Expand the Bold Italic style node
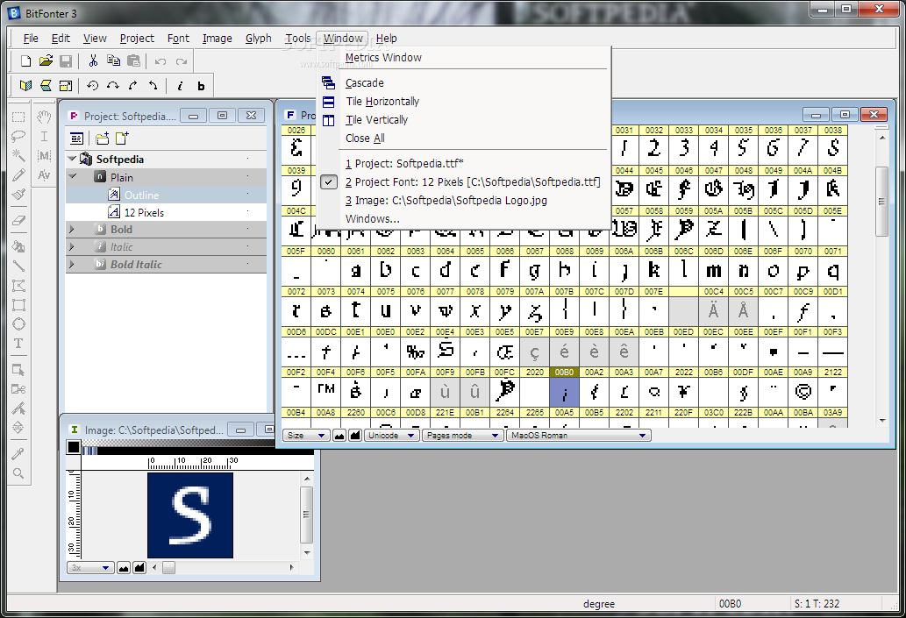This screenshot has height=618, width=906. tap(72, 265)
